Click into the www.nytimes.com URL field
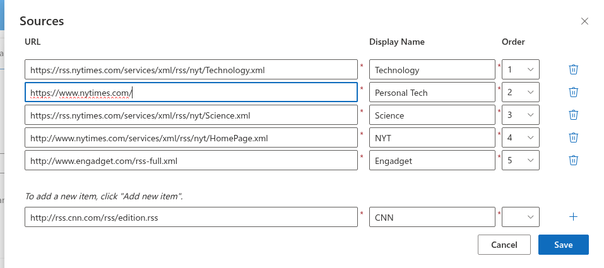604x268 pixels. tap(191, 92)
